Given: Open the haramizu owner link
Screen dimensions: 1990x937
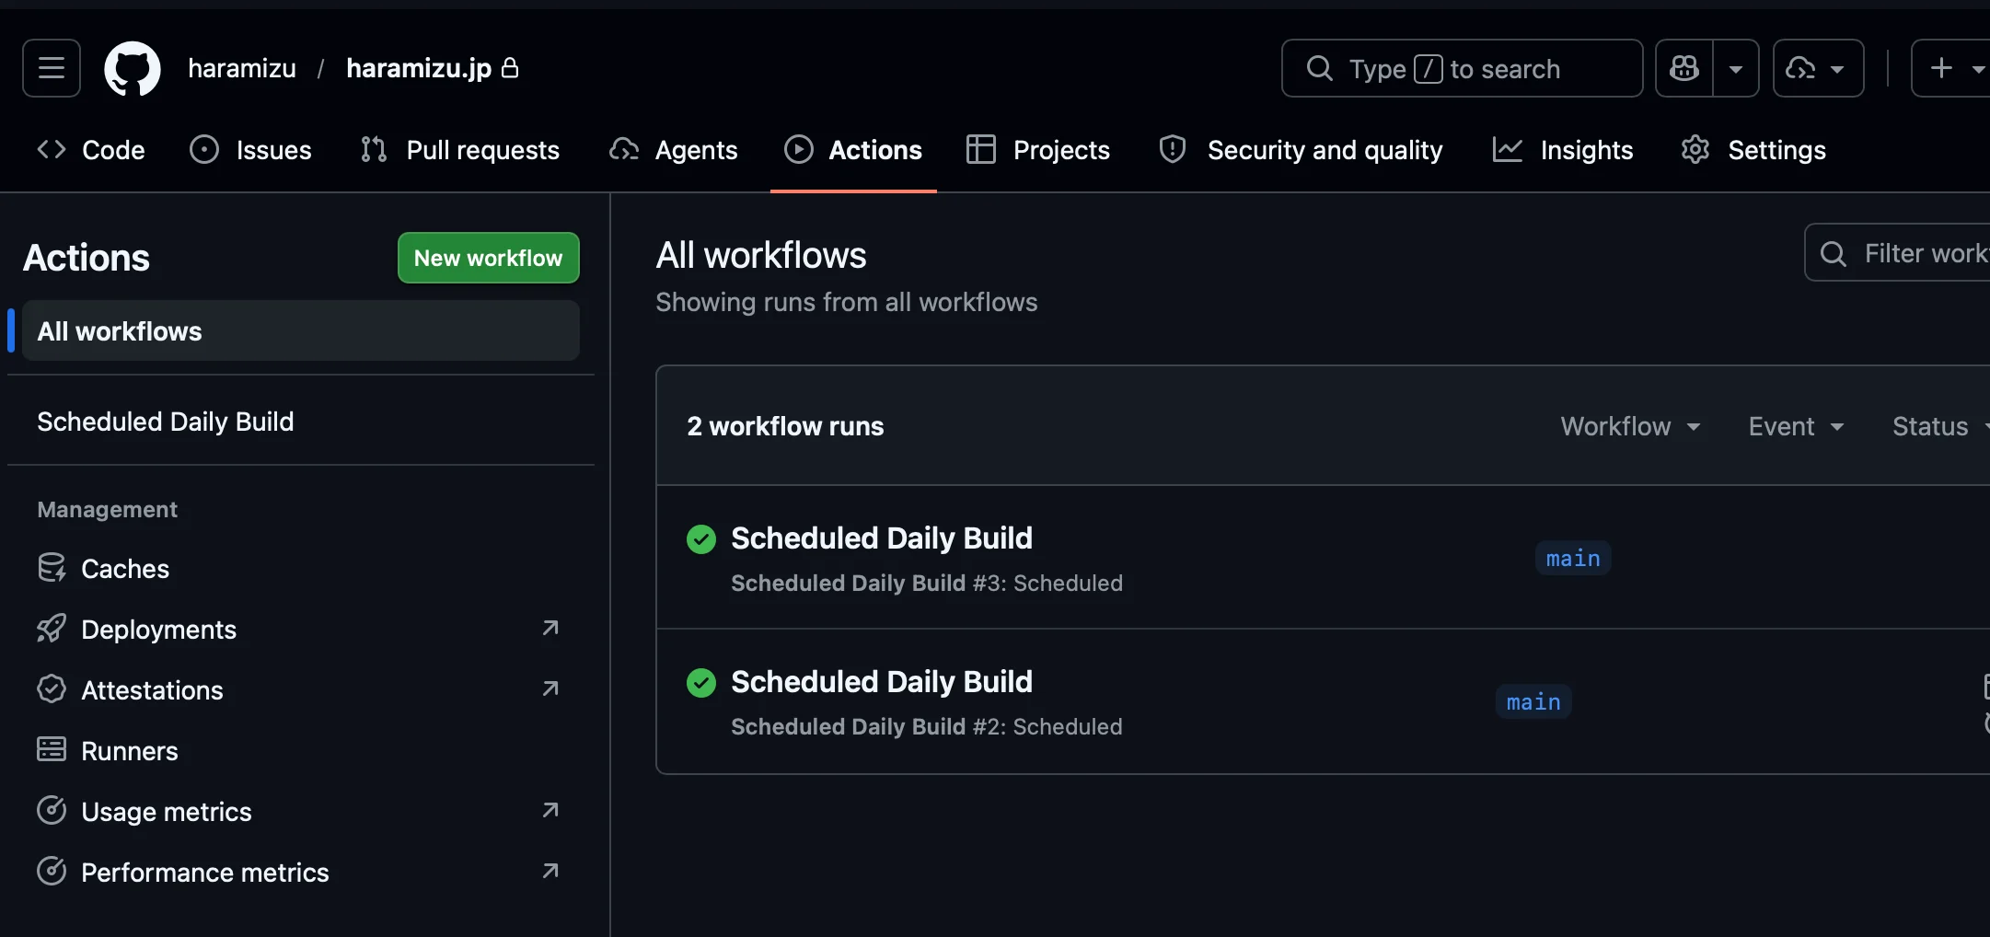Looking at the screenshot, I should pyautogui.click(x=242, y=68).
